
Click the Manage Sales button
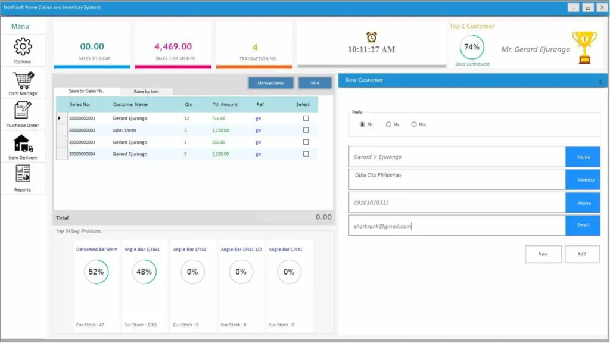[271, 83]
